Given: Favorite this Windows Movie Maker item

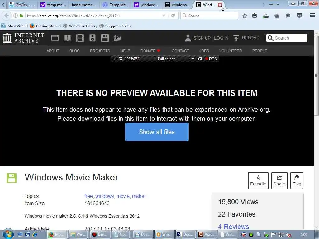Looking at the screenshot, I should 258,180.
